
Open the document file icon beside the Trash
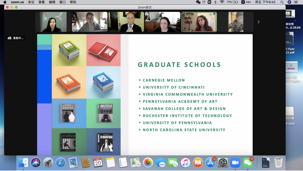coord(266,162)
